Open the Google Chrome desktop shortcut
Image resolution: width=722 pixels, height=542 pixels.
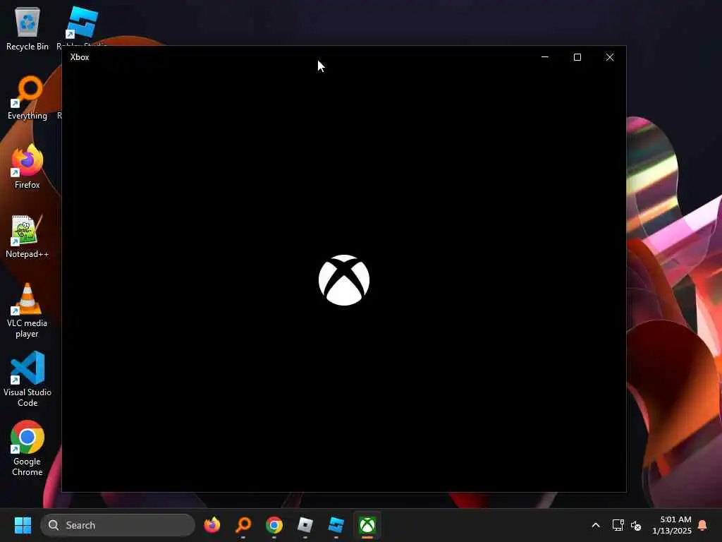[x=27, y=448]
